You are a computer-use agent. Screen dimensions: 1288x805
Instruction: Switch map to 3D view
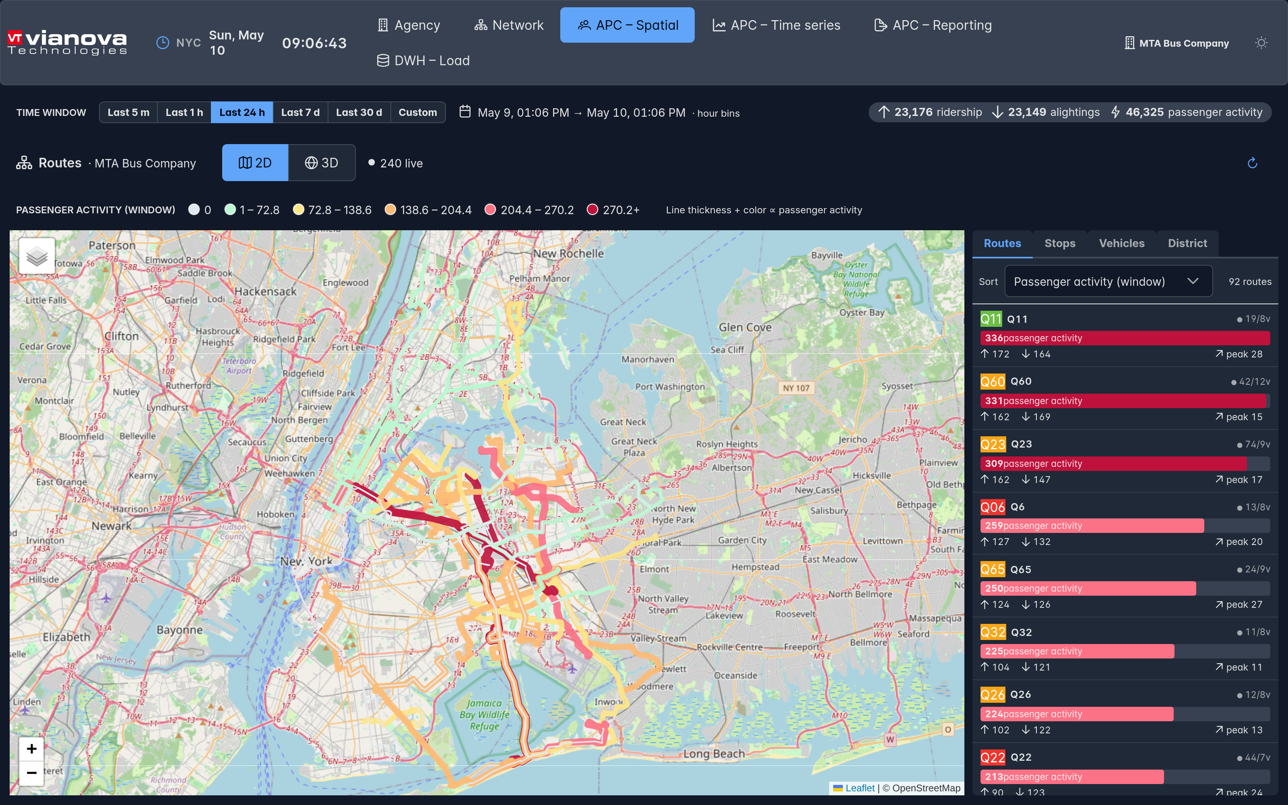322,163
